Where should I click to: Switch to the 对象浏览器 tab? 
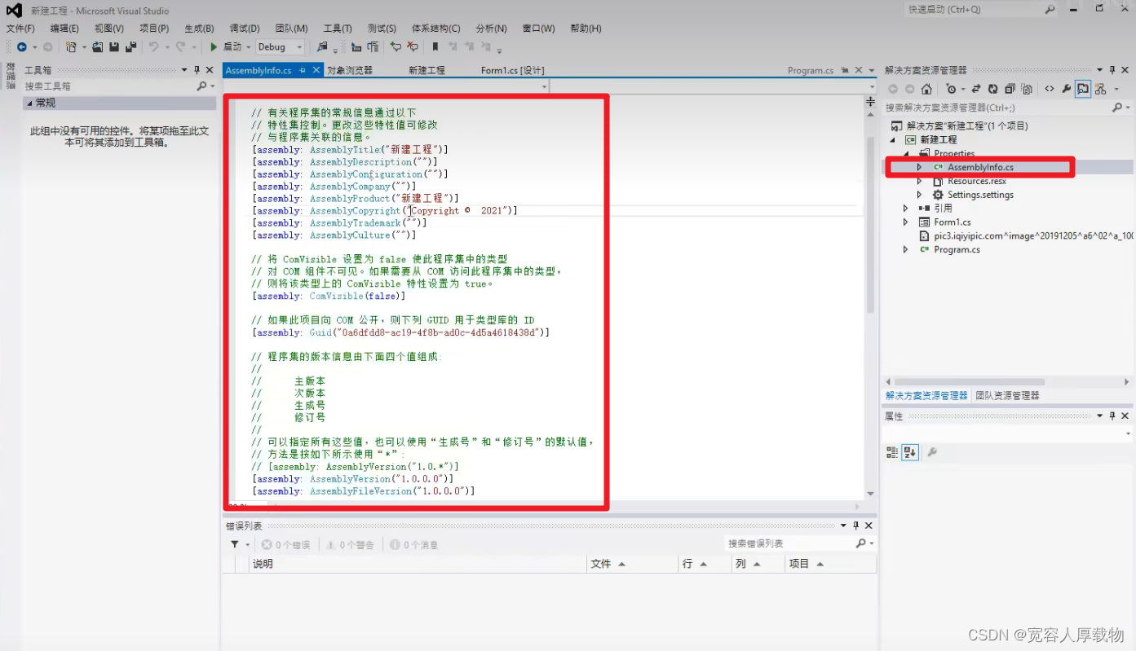350,71
